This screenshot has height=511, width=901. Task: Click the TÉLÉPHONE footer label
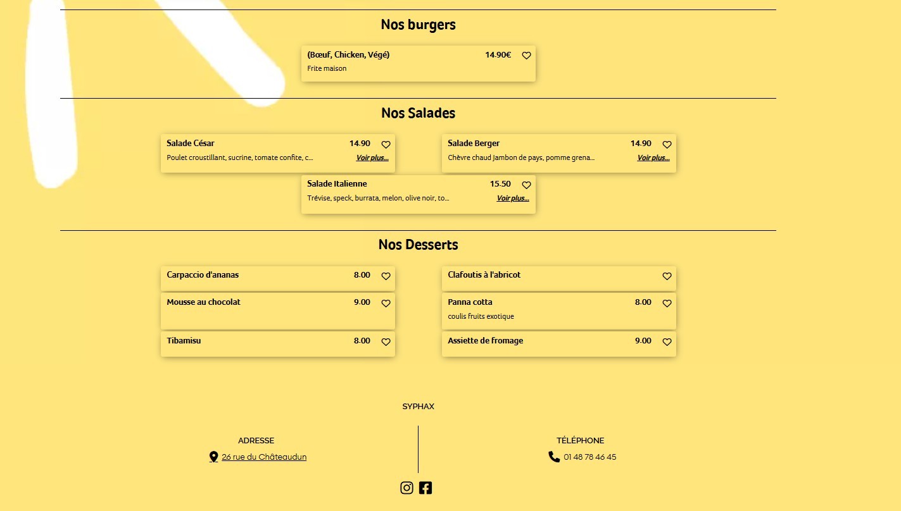[580, 441]
